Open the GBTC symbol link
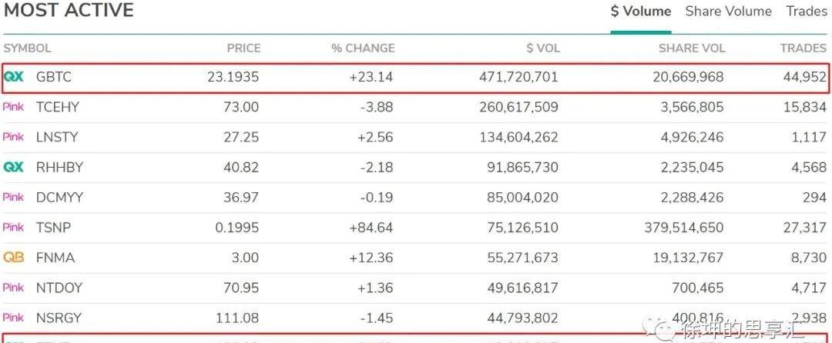This screenshot has height=343, width=832. click(54, 77)
